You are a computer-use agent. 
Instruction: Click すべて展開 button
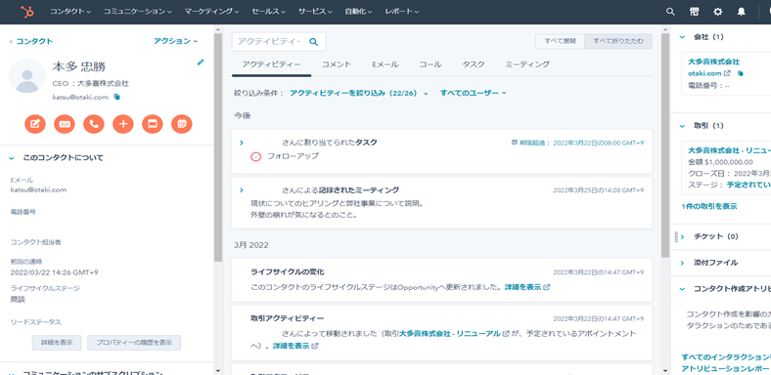pyautogui.click(x=560, y=41)
